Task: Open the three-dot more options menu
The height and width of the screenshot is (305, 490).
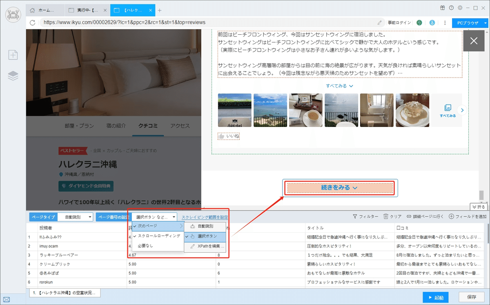Action: point(445,23)
